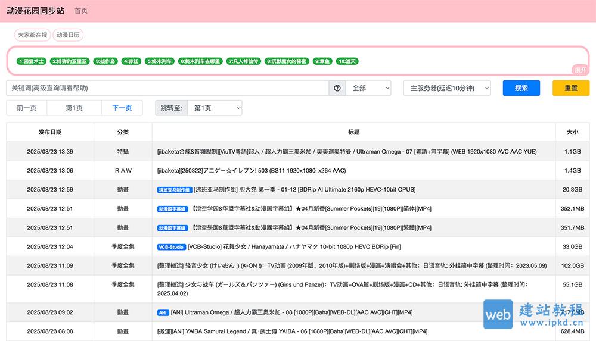Screen dimensions: 596x341
Task: Click the 动漫花园同步站 site title
Action: [36, 11]
